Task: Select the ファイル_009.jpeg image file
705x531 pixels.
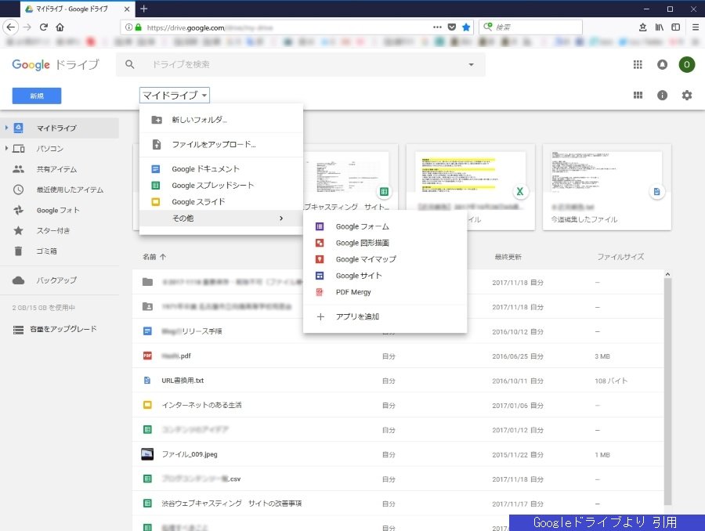Action: (398, 454)
